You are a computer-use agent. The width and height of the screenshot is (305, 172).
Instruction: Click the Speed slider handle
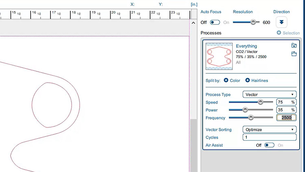(x=260, y=102)
